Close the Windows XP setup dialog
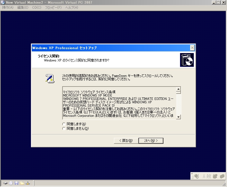The height and width of the screenshot is (187, 227). tap(192, 48)
